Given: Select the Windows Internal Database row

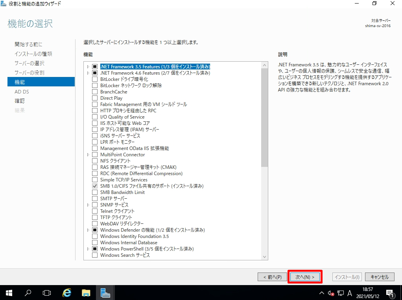Looking at the screenshot, I should point(129,243).
